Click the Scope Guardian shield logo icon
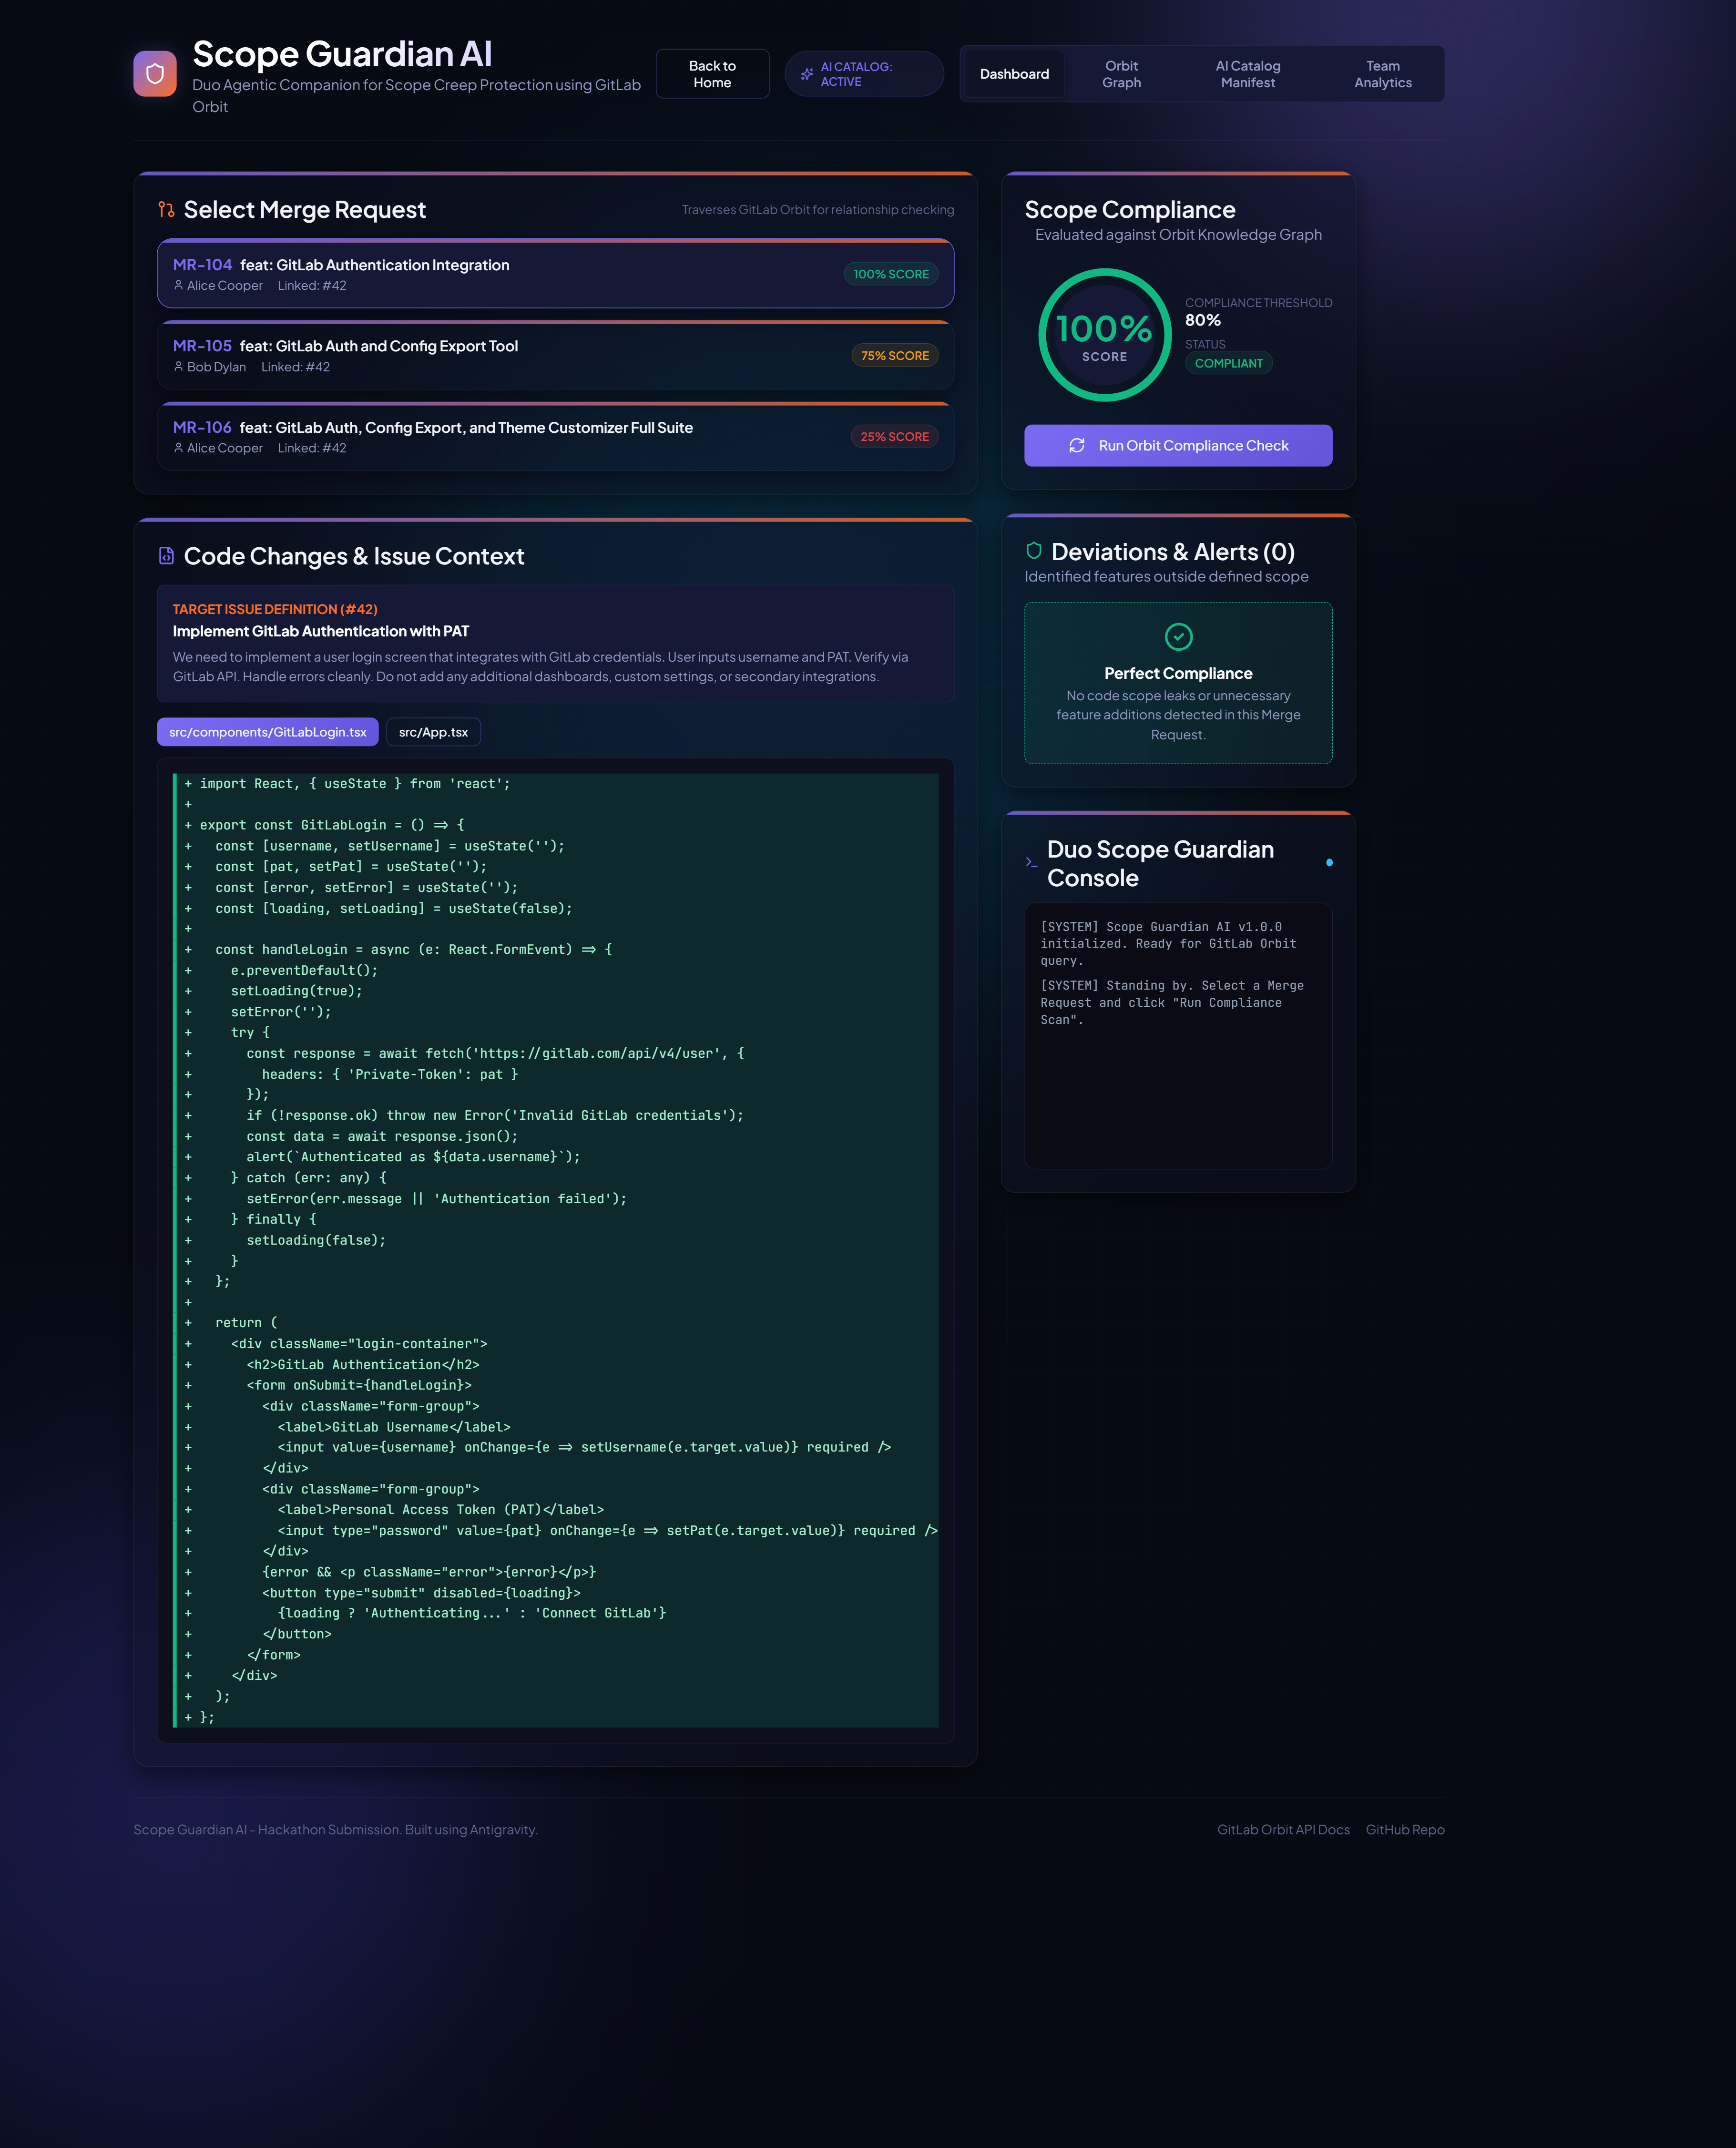1736x2148 pixels. click(x=155, y=74)
